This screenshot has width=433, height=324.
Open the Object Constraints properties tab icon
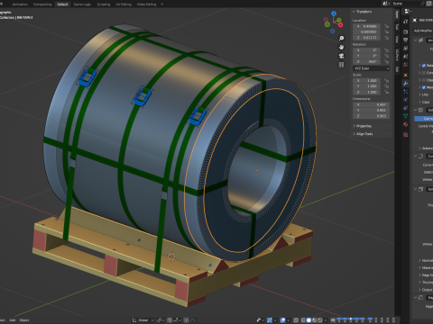(x=406, y=108)
